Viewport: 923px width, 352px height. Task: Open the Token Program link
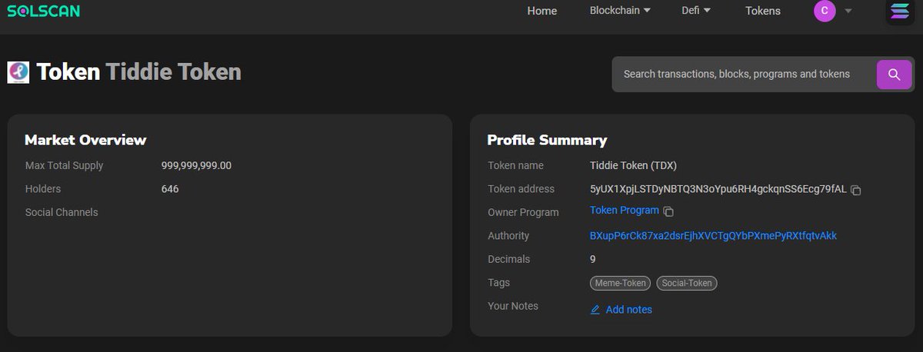(625, 211)
